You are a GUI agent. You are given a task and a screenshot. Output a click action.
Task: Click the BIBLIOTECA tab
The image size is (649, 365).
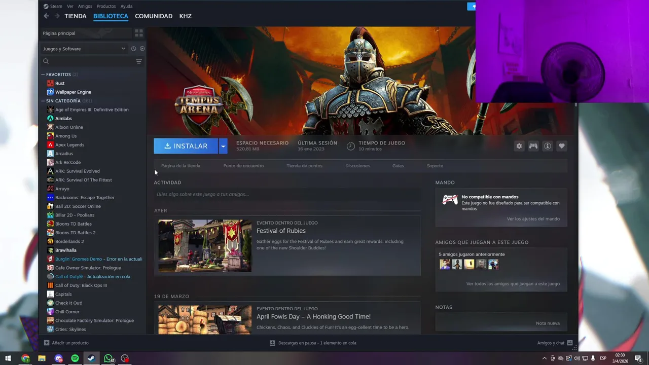point(111,16)
